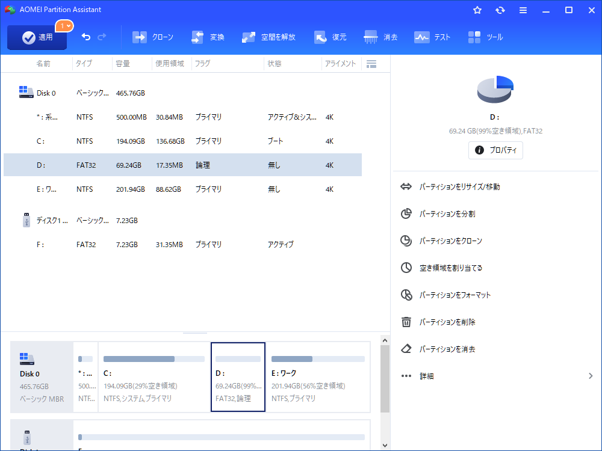The width and height of the screenshot is (602, 451).
Task: Select the F: FAT32 partition row
Action: click(x=183, y=244)
